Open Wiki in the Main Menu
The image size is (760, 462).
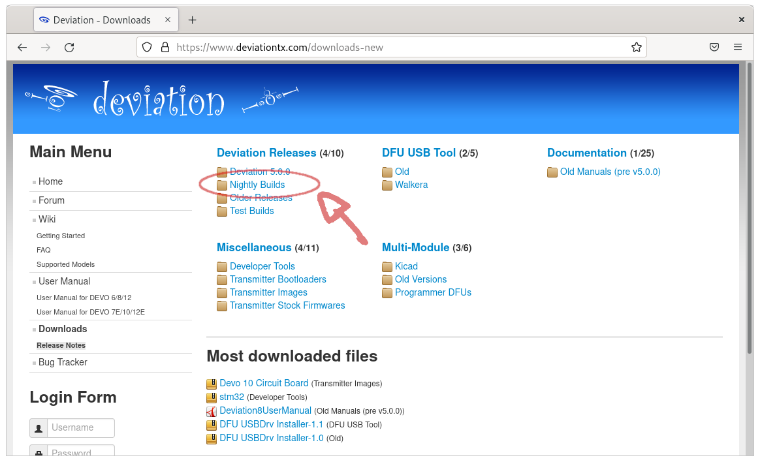[x=47, y=219]
